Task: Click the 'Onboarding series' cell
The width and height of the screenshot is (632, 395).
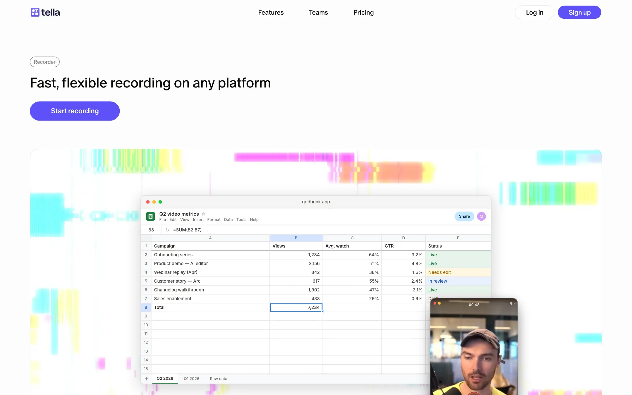Action: [210, 255]
